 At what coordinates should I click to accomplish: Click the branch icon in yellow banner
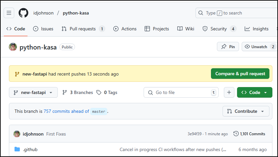[x=17, y=74]
